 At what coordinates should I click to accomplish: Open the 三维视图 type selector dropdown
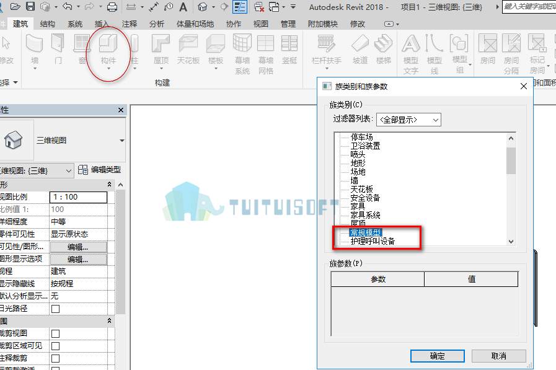point(121,141)
